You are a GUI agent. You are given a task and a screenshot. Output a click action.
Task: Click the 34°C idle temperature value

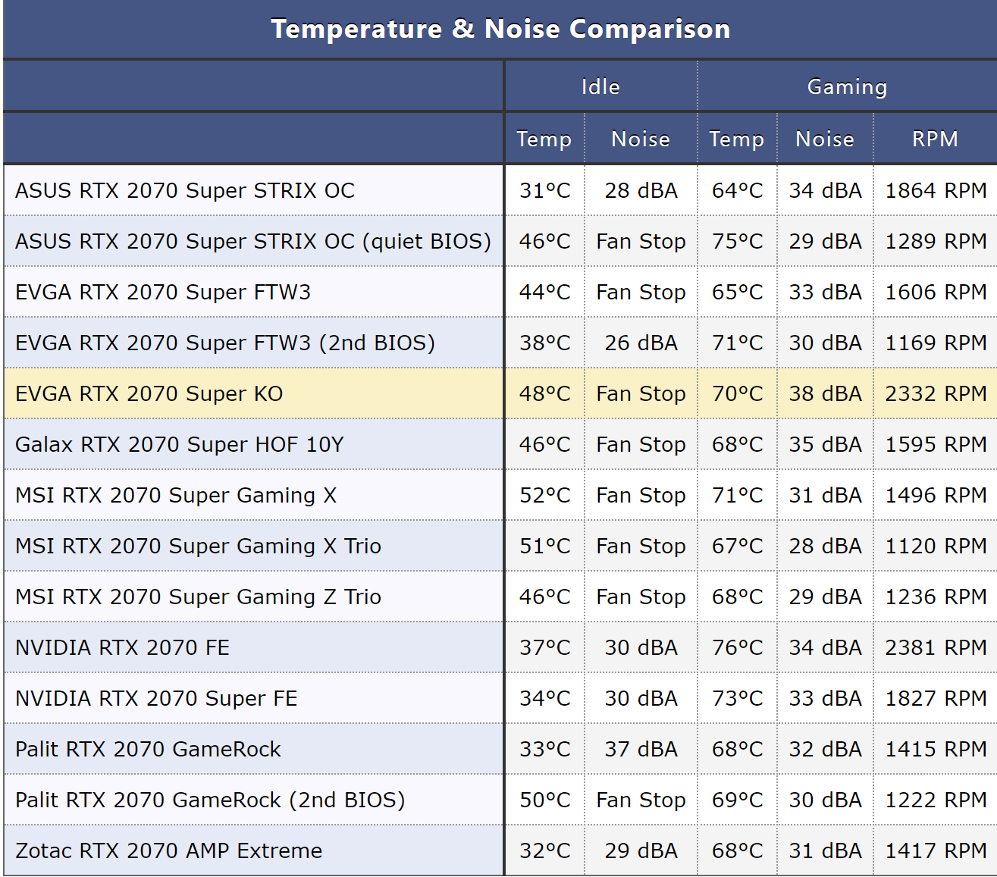click(544, 698)
